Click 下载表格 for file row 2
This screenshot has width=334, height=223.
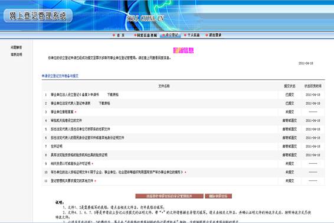[x=104, y=103]
